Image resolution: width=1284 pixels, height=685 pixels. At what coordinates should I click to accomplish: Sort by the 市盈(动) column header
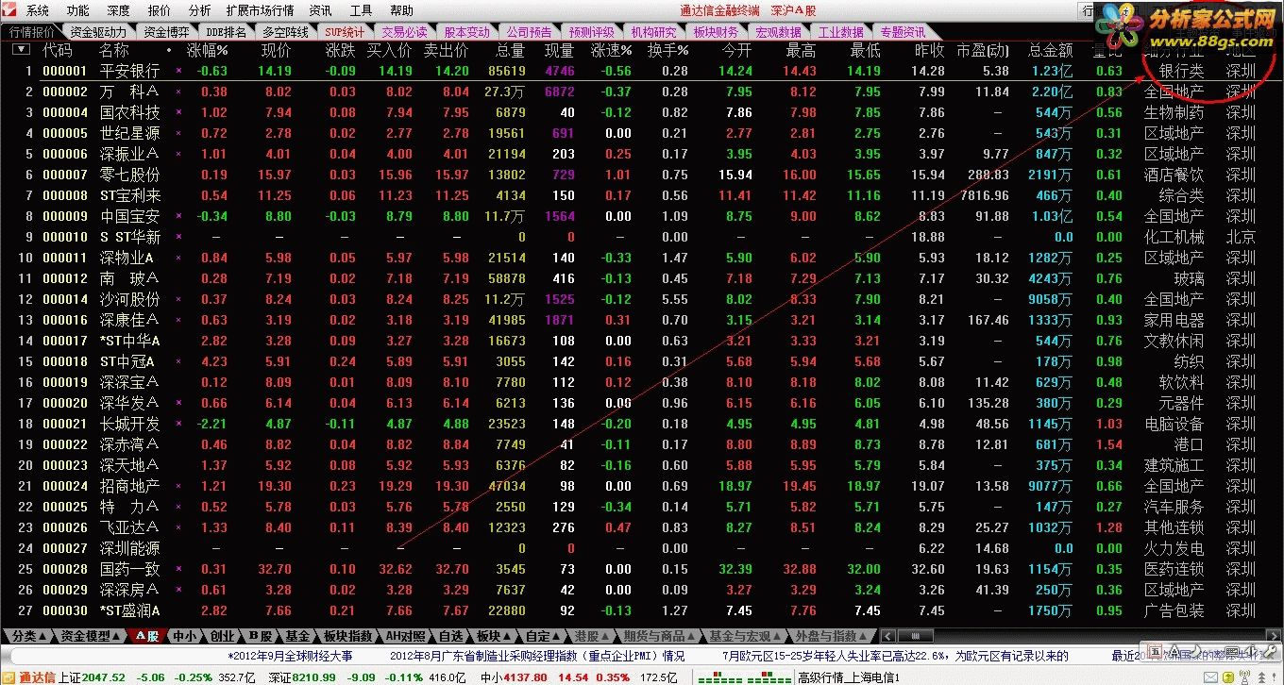tap(982, 50)
